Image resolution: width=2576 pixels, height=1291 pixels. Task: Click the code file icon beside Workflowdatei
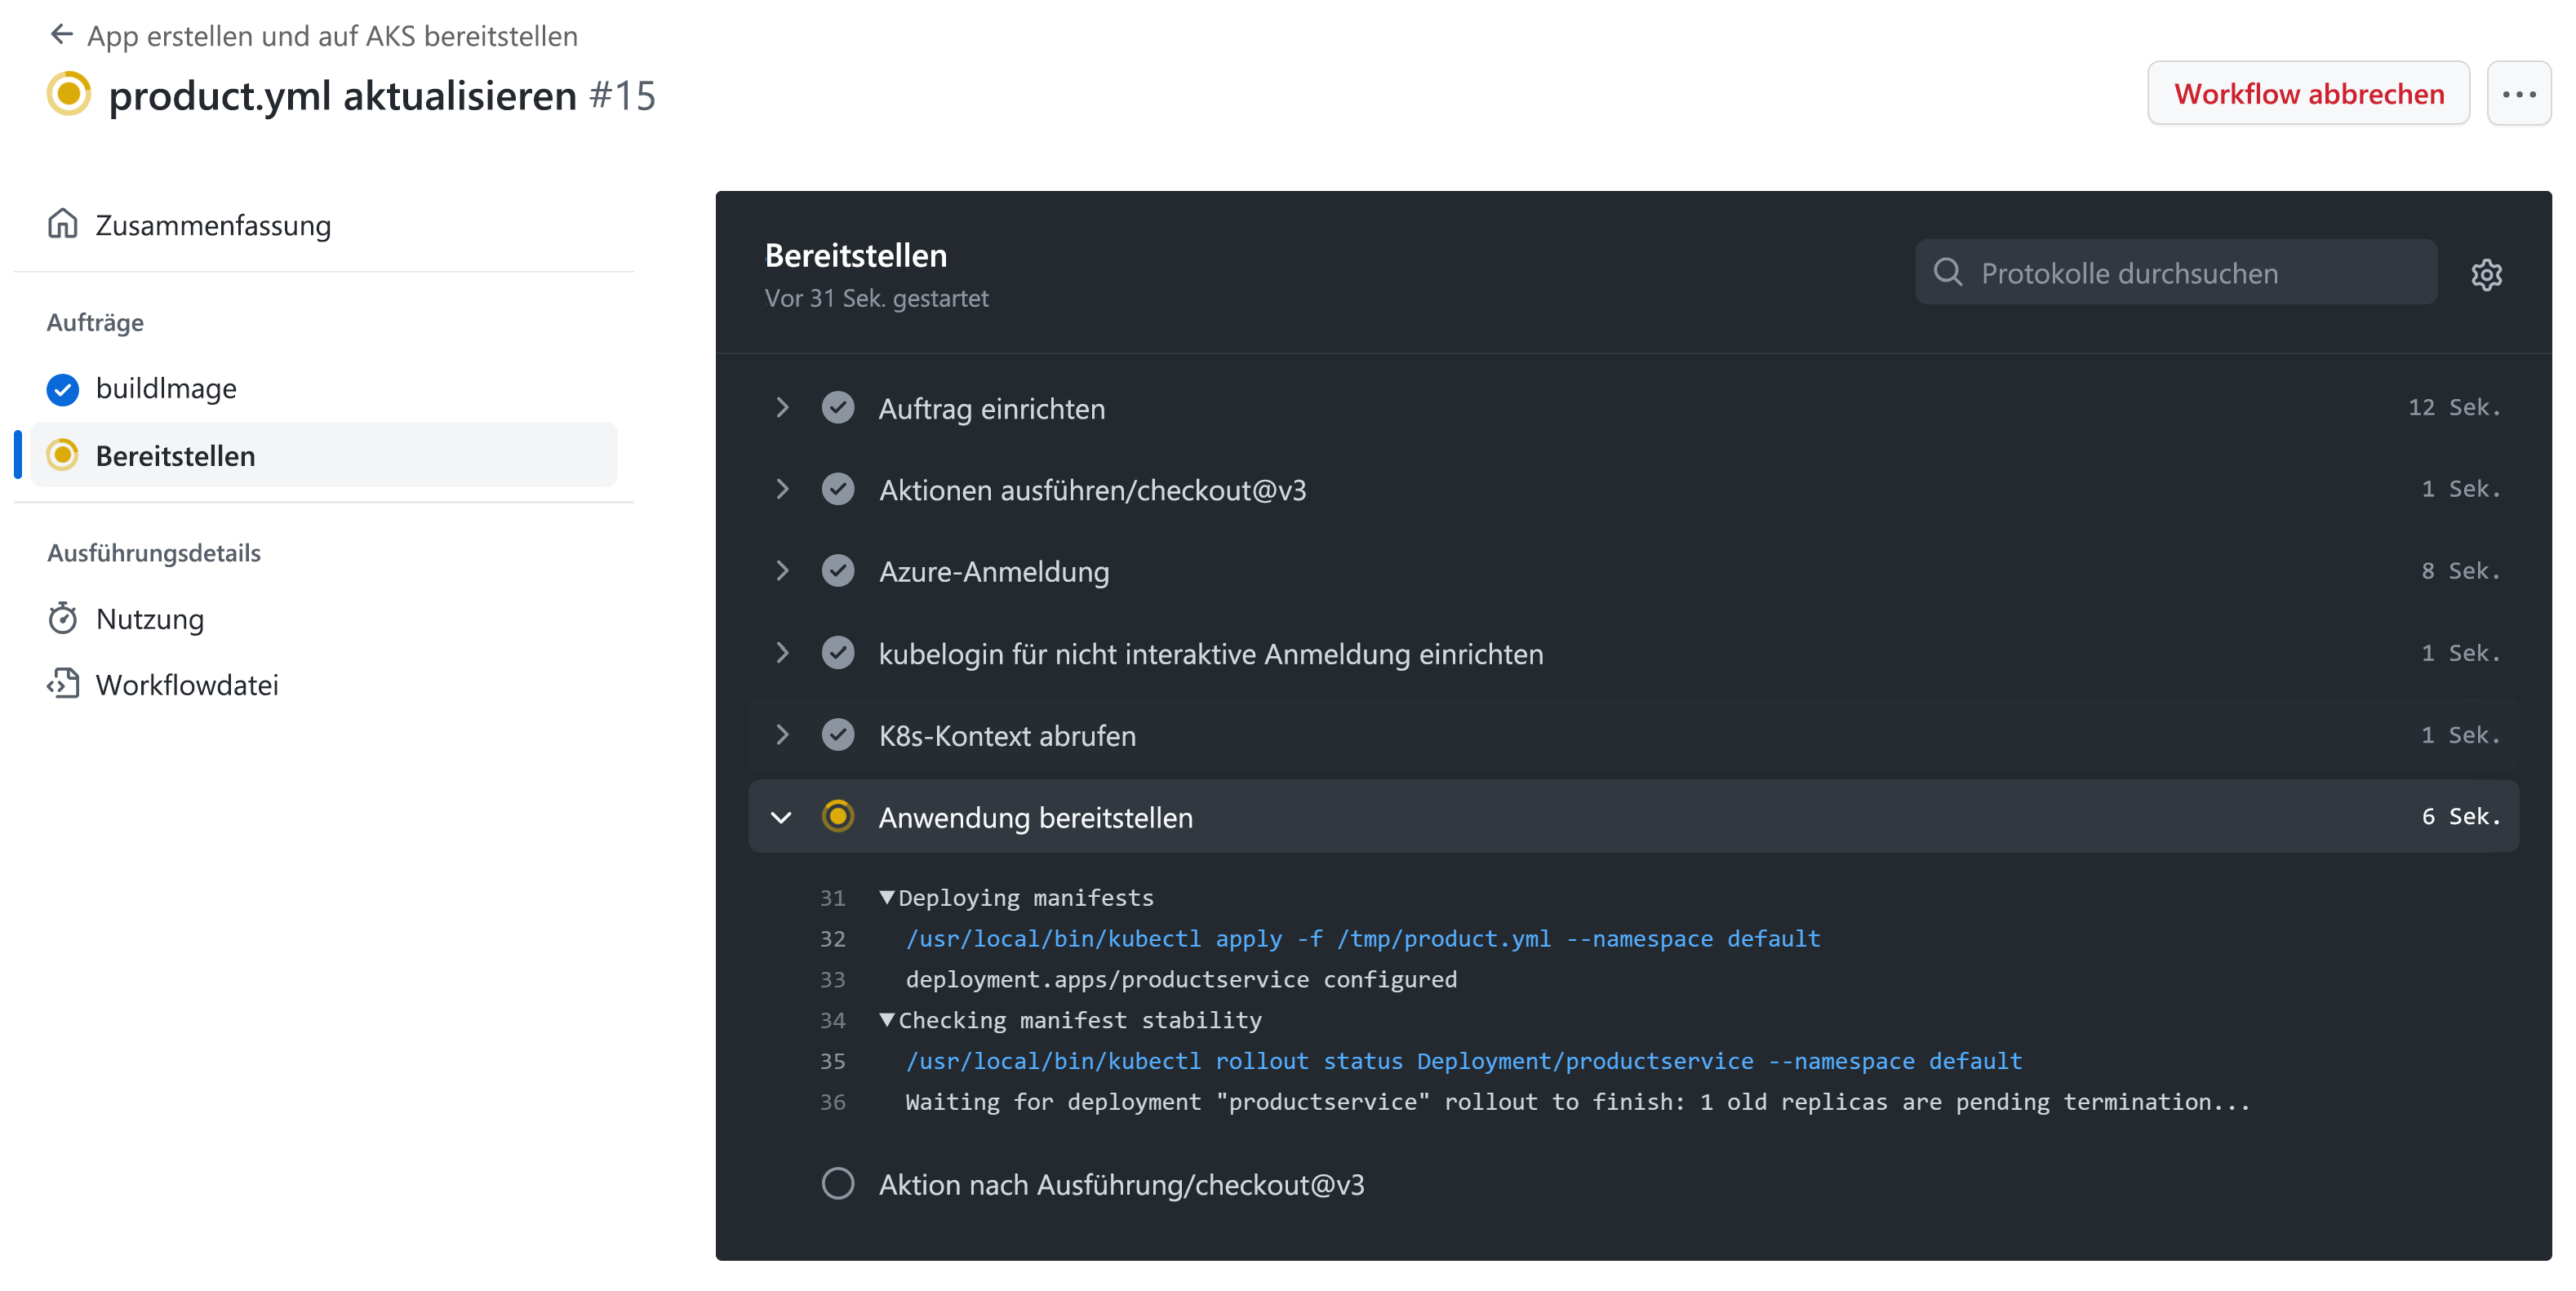63,684
